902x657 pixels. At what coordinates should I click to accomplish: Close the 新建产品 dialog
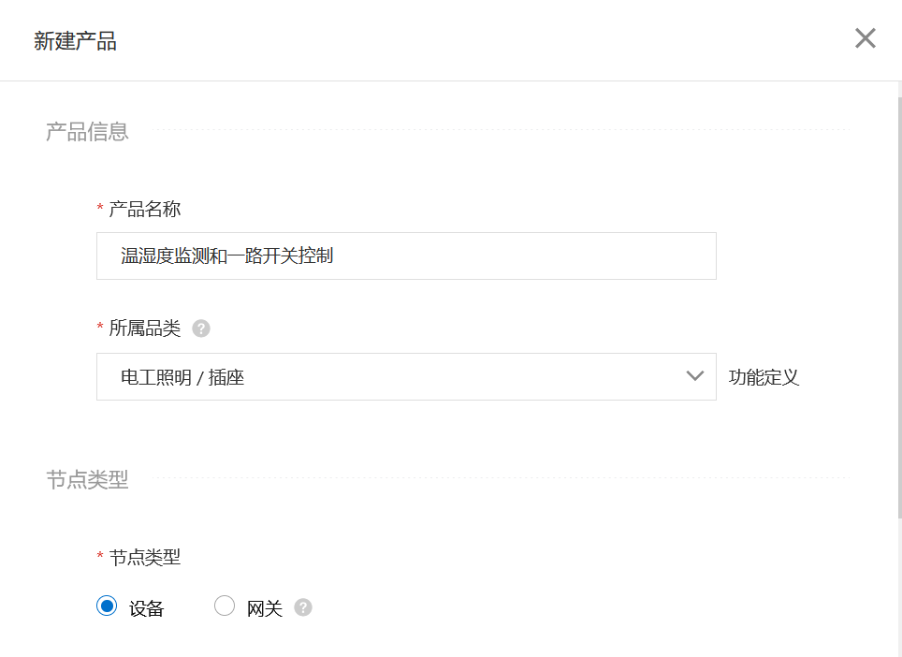click(865, 38)
